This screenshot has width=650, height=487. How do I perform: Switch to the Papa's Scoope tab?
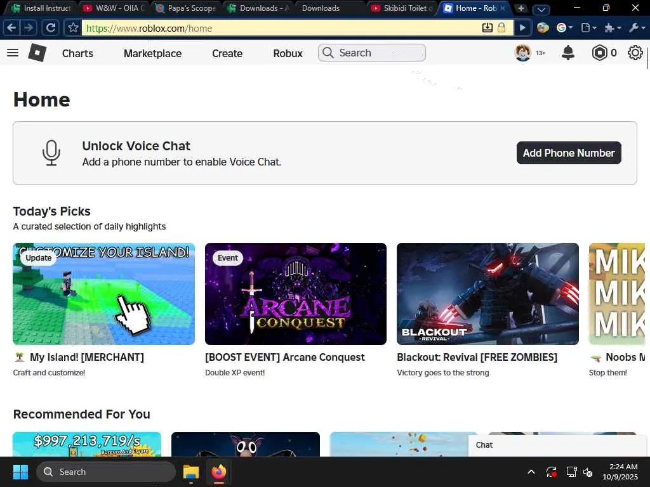click(186, 8)
